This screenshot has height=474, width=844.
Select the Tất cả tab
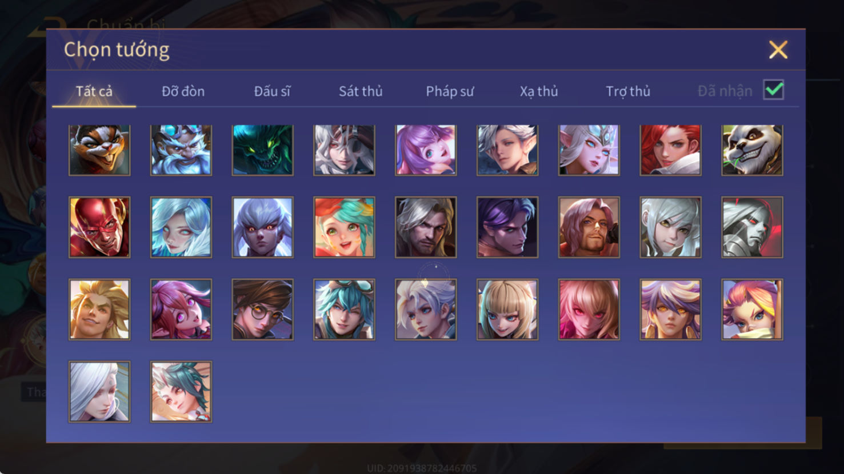pos(94,91)
